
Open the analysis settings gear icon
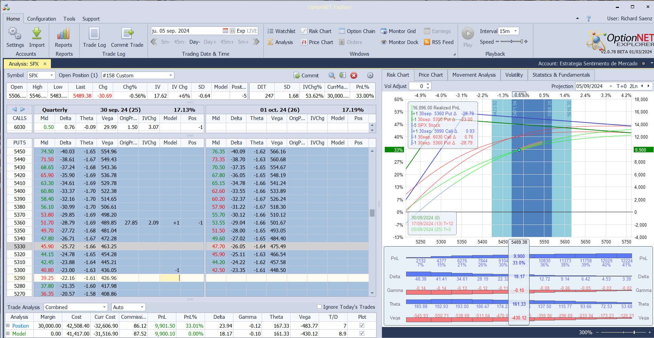point(370,75)
